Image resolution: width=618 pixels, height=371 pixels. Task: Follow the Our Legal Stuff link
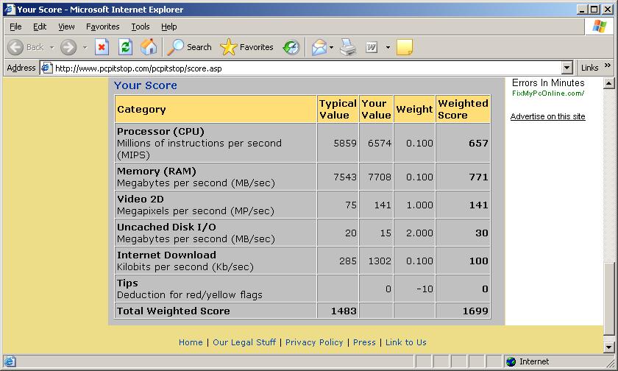tap(244, 342)
